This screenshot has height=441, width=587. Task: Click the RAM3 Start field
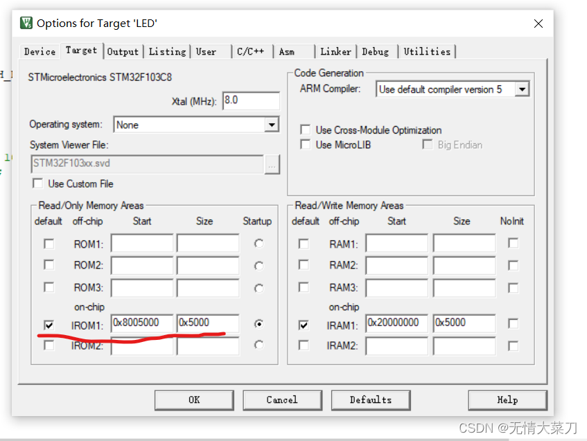[x=397, y=287]
